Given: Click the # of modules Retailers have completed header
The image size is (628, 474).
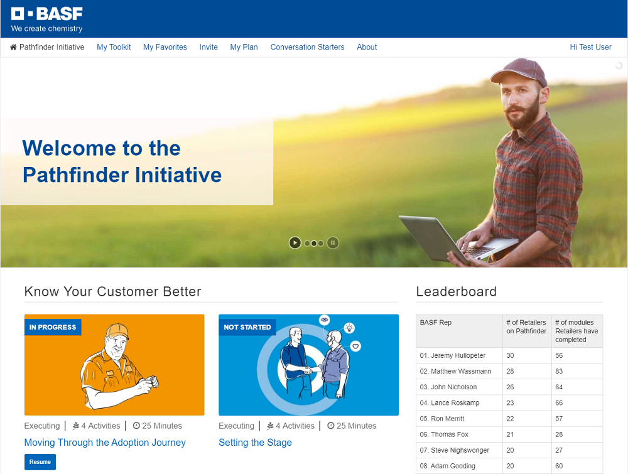Looking at the screenshot, I should [x=577, y=331].
